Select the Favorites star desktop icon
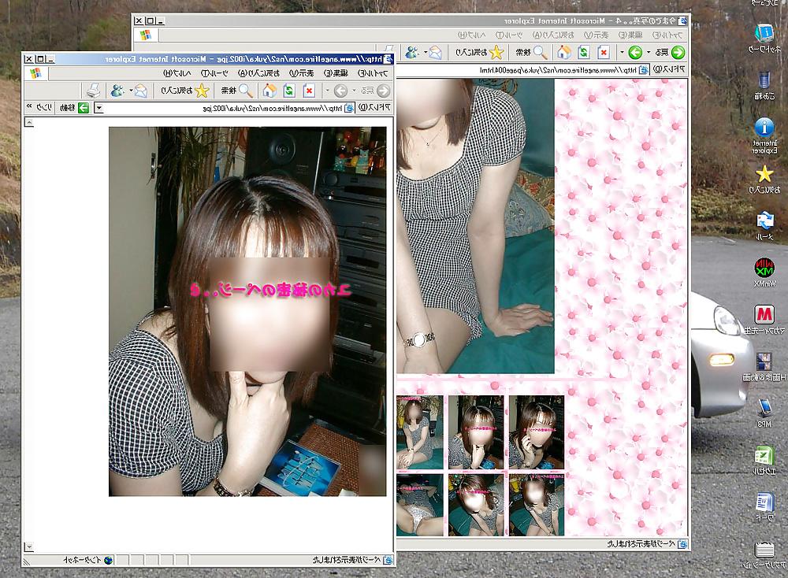The height and width of the screenshot is (578, 788). pyautogui.click(x=764, y=179)
